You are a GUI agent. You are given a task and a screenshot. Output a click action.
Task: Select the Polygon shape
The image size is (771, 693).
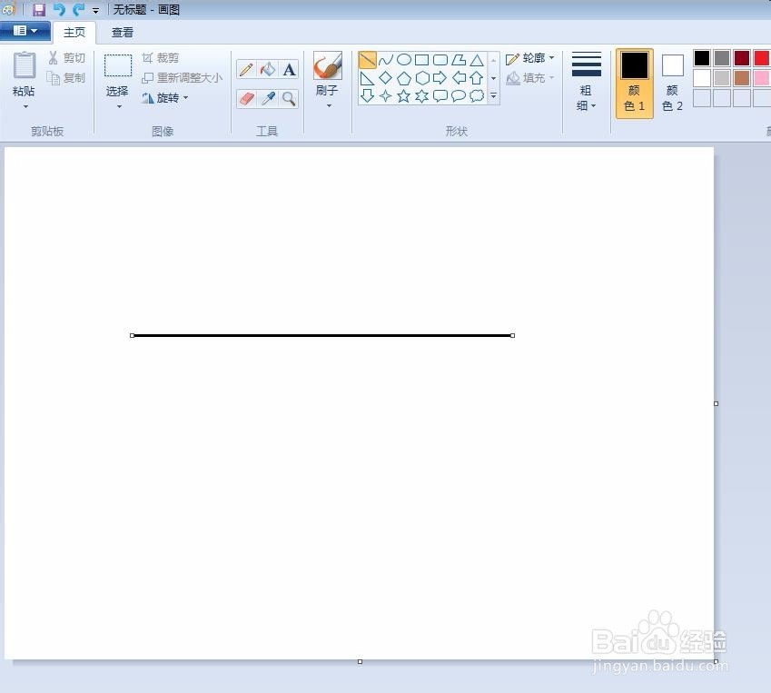pyautogui.click(x=459, y=60)
